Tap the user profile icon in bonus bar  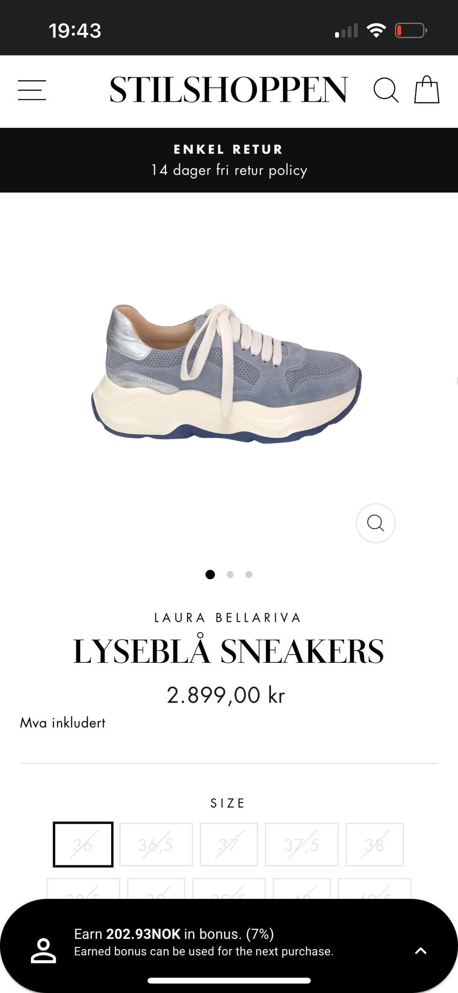tap(43, 950)
